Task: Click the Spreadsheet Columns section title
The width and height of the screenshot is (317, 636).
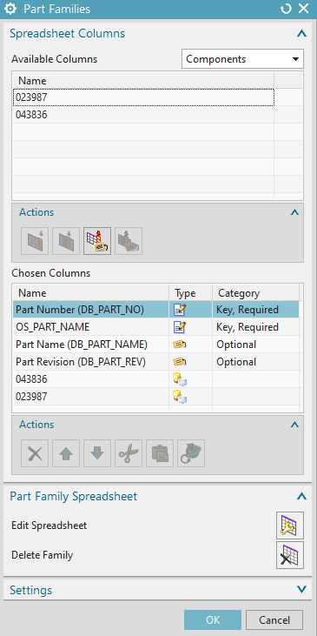Action: point(68,34)
